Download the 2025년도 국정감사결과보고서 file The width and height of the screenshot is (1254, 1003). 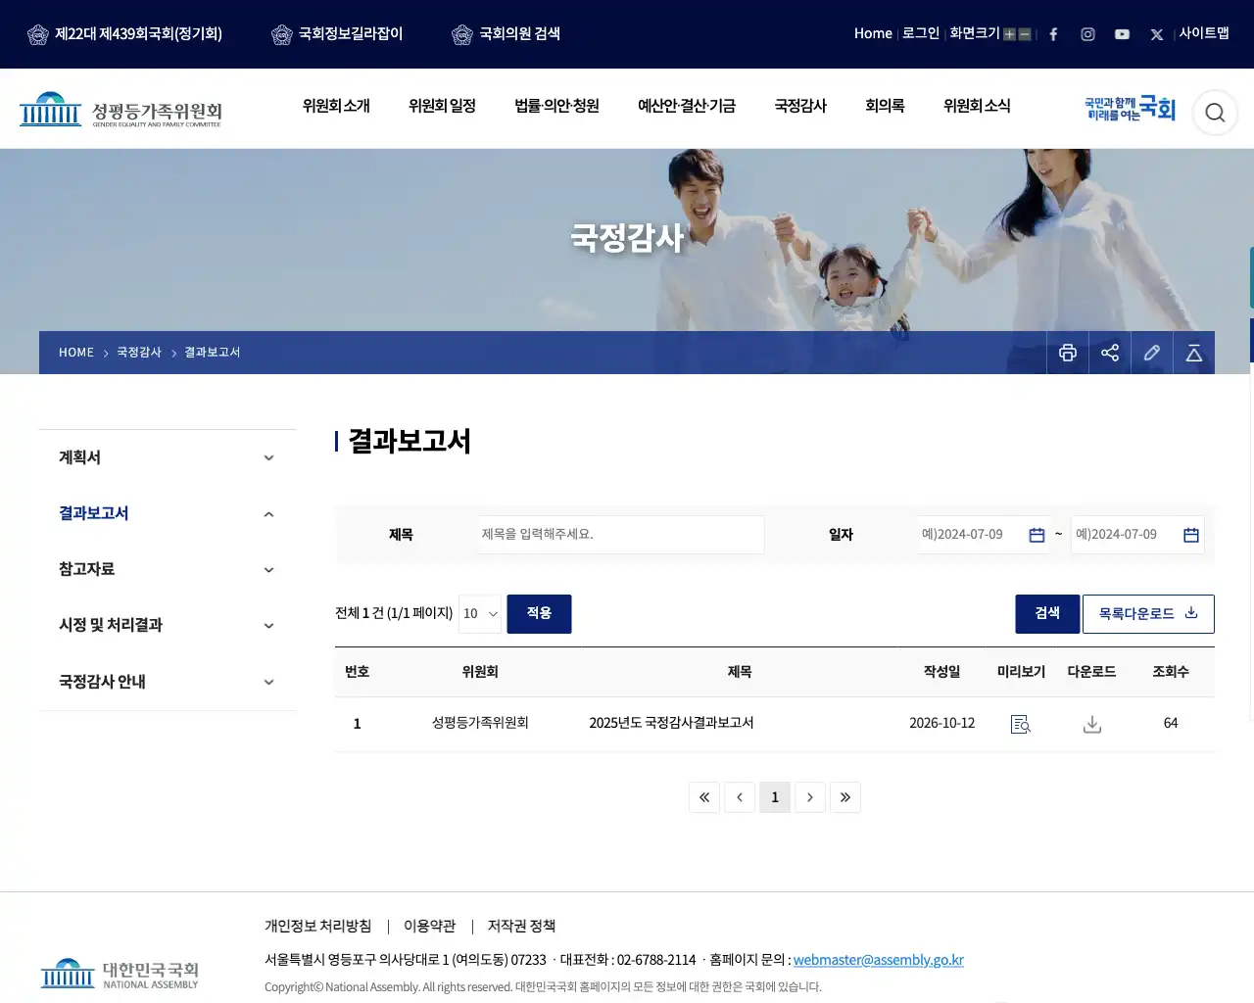click(1092, 724)
